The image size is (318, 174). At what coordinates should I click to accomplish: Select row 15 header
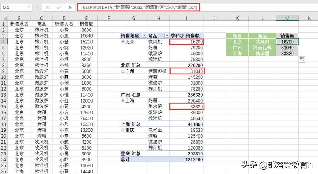(x=4, y=107)
